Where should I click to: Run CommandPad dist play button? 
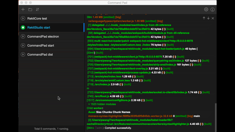(23, 55)
